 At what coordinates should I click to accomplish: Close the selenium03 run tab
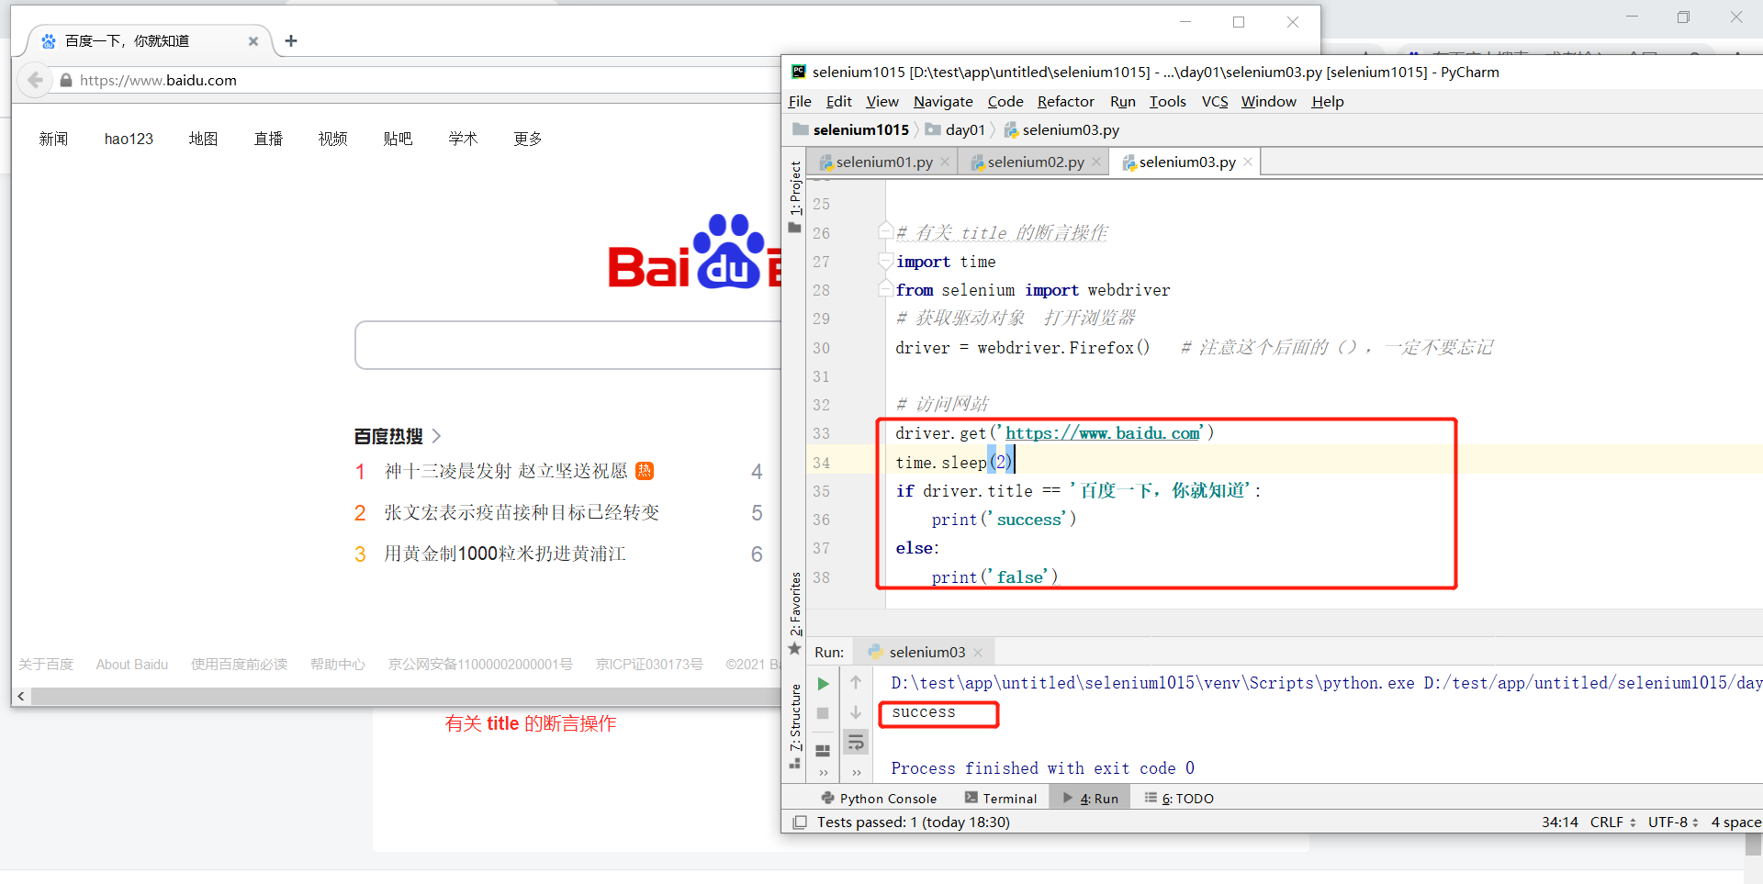click(x=978, y=653)
